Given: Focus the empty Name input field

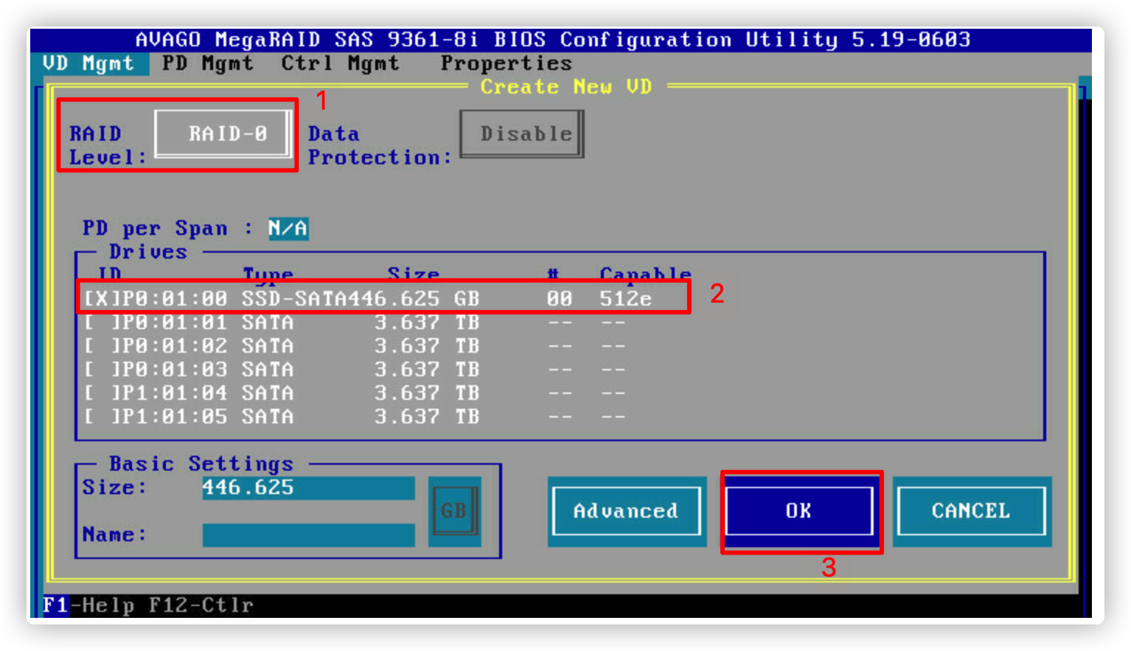Looking at the screenshot, I should tap(308, 535).
